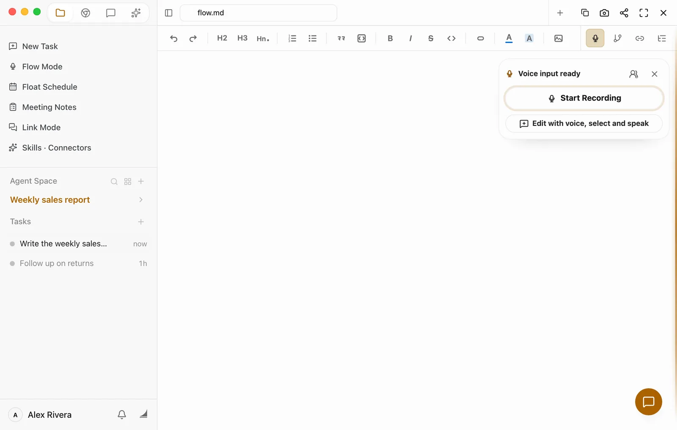This screenshot has height=430, width=677.
Task: Insert a numbered list
Action: tap(292, 38)
